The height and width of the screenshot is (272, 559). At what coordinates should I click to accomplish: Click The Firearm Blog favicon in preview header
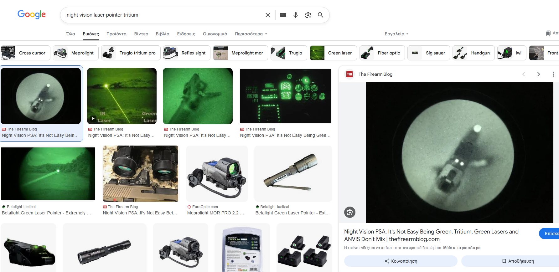click(x=349, y=74)
